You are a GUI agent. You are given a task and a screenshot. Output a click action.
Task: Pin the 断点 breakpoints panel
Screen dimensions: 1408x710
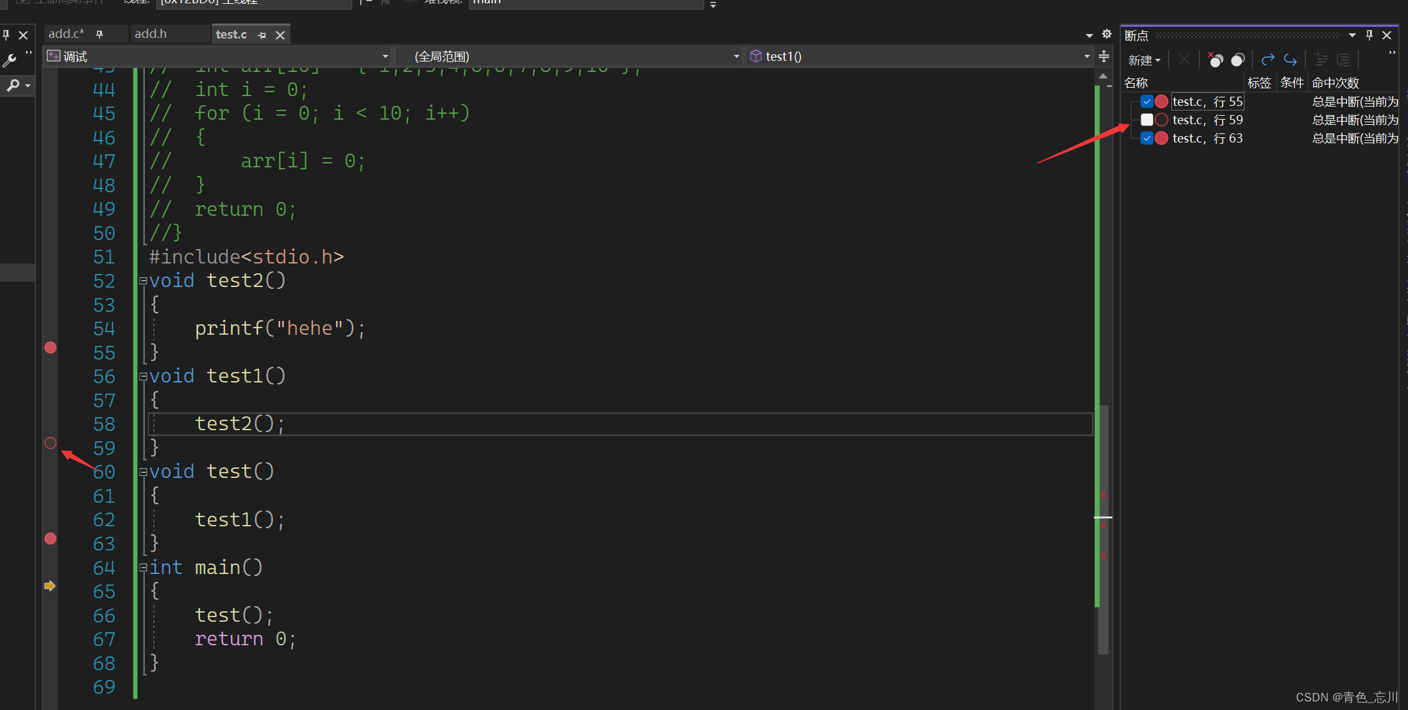tap(1369, 35)
